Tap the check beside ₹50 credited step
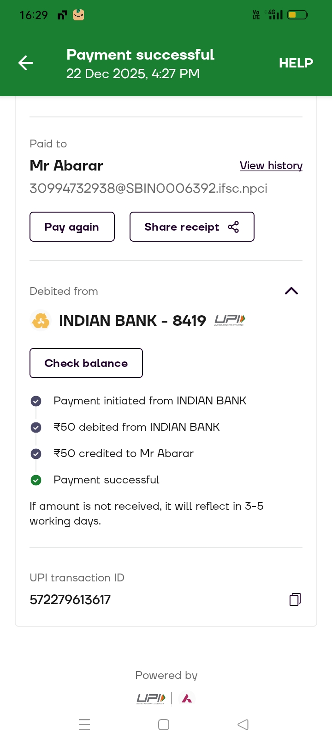332x745 pixels. coord(36,454)
